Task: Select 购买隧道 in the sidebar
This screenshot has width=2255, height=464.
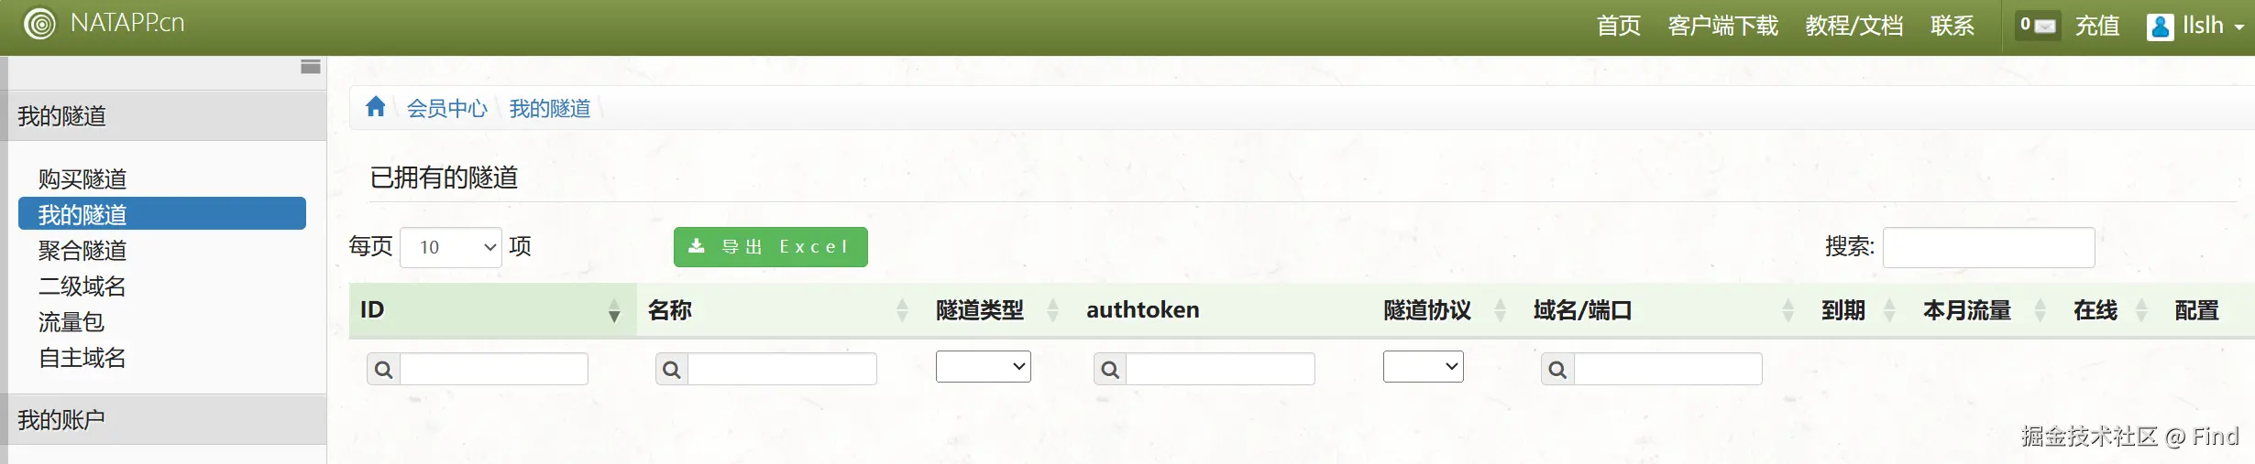Action: point(82,178)
